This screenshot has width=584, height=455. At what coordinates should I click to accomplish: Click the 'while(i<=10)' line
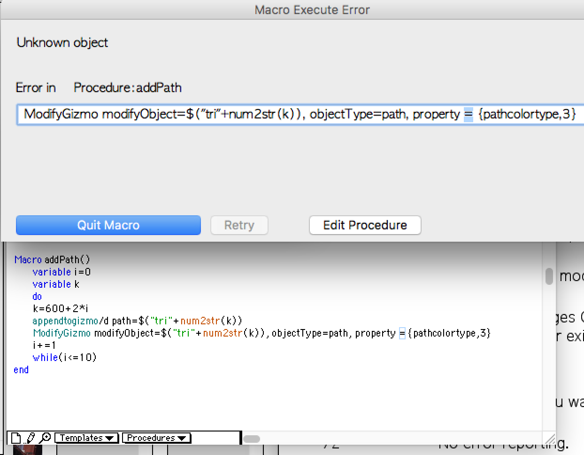(x=65, y=358)
